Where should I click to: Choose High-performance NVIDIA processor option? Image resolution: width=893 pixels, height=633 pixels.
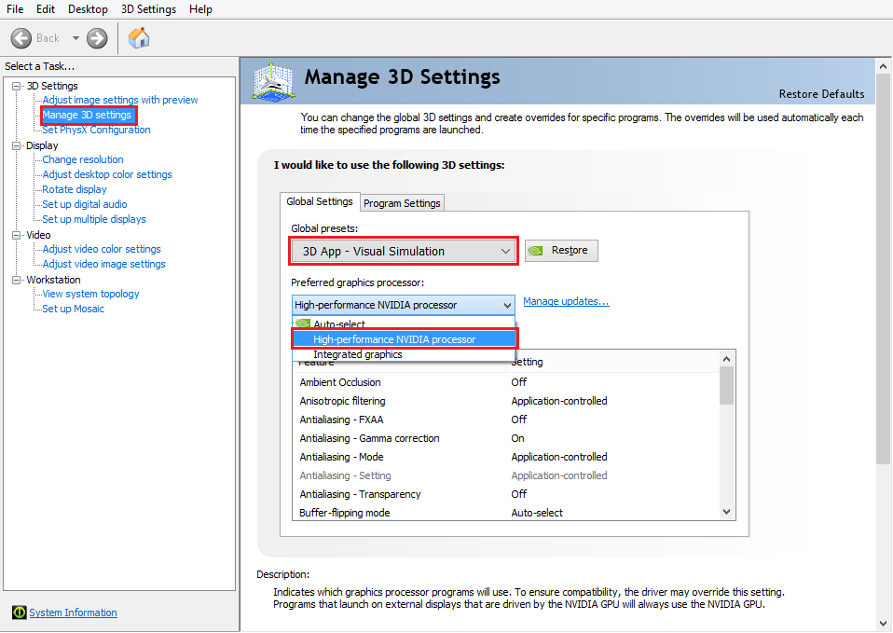pos(404,339)
